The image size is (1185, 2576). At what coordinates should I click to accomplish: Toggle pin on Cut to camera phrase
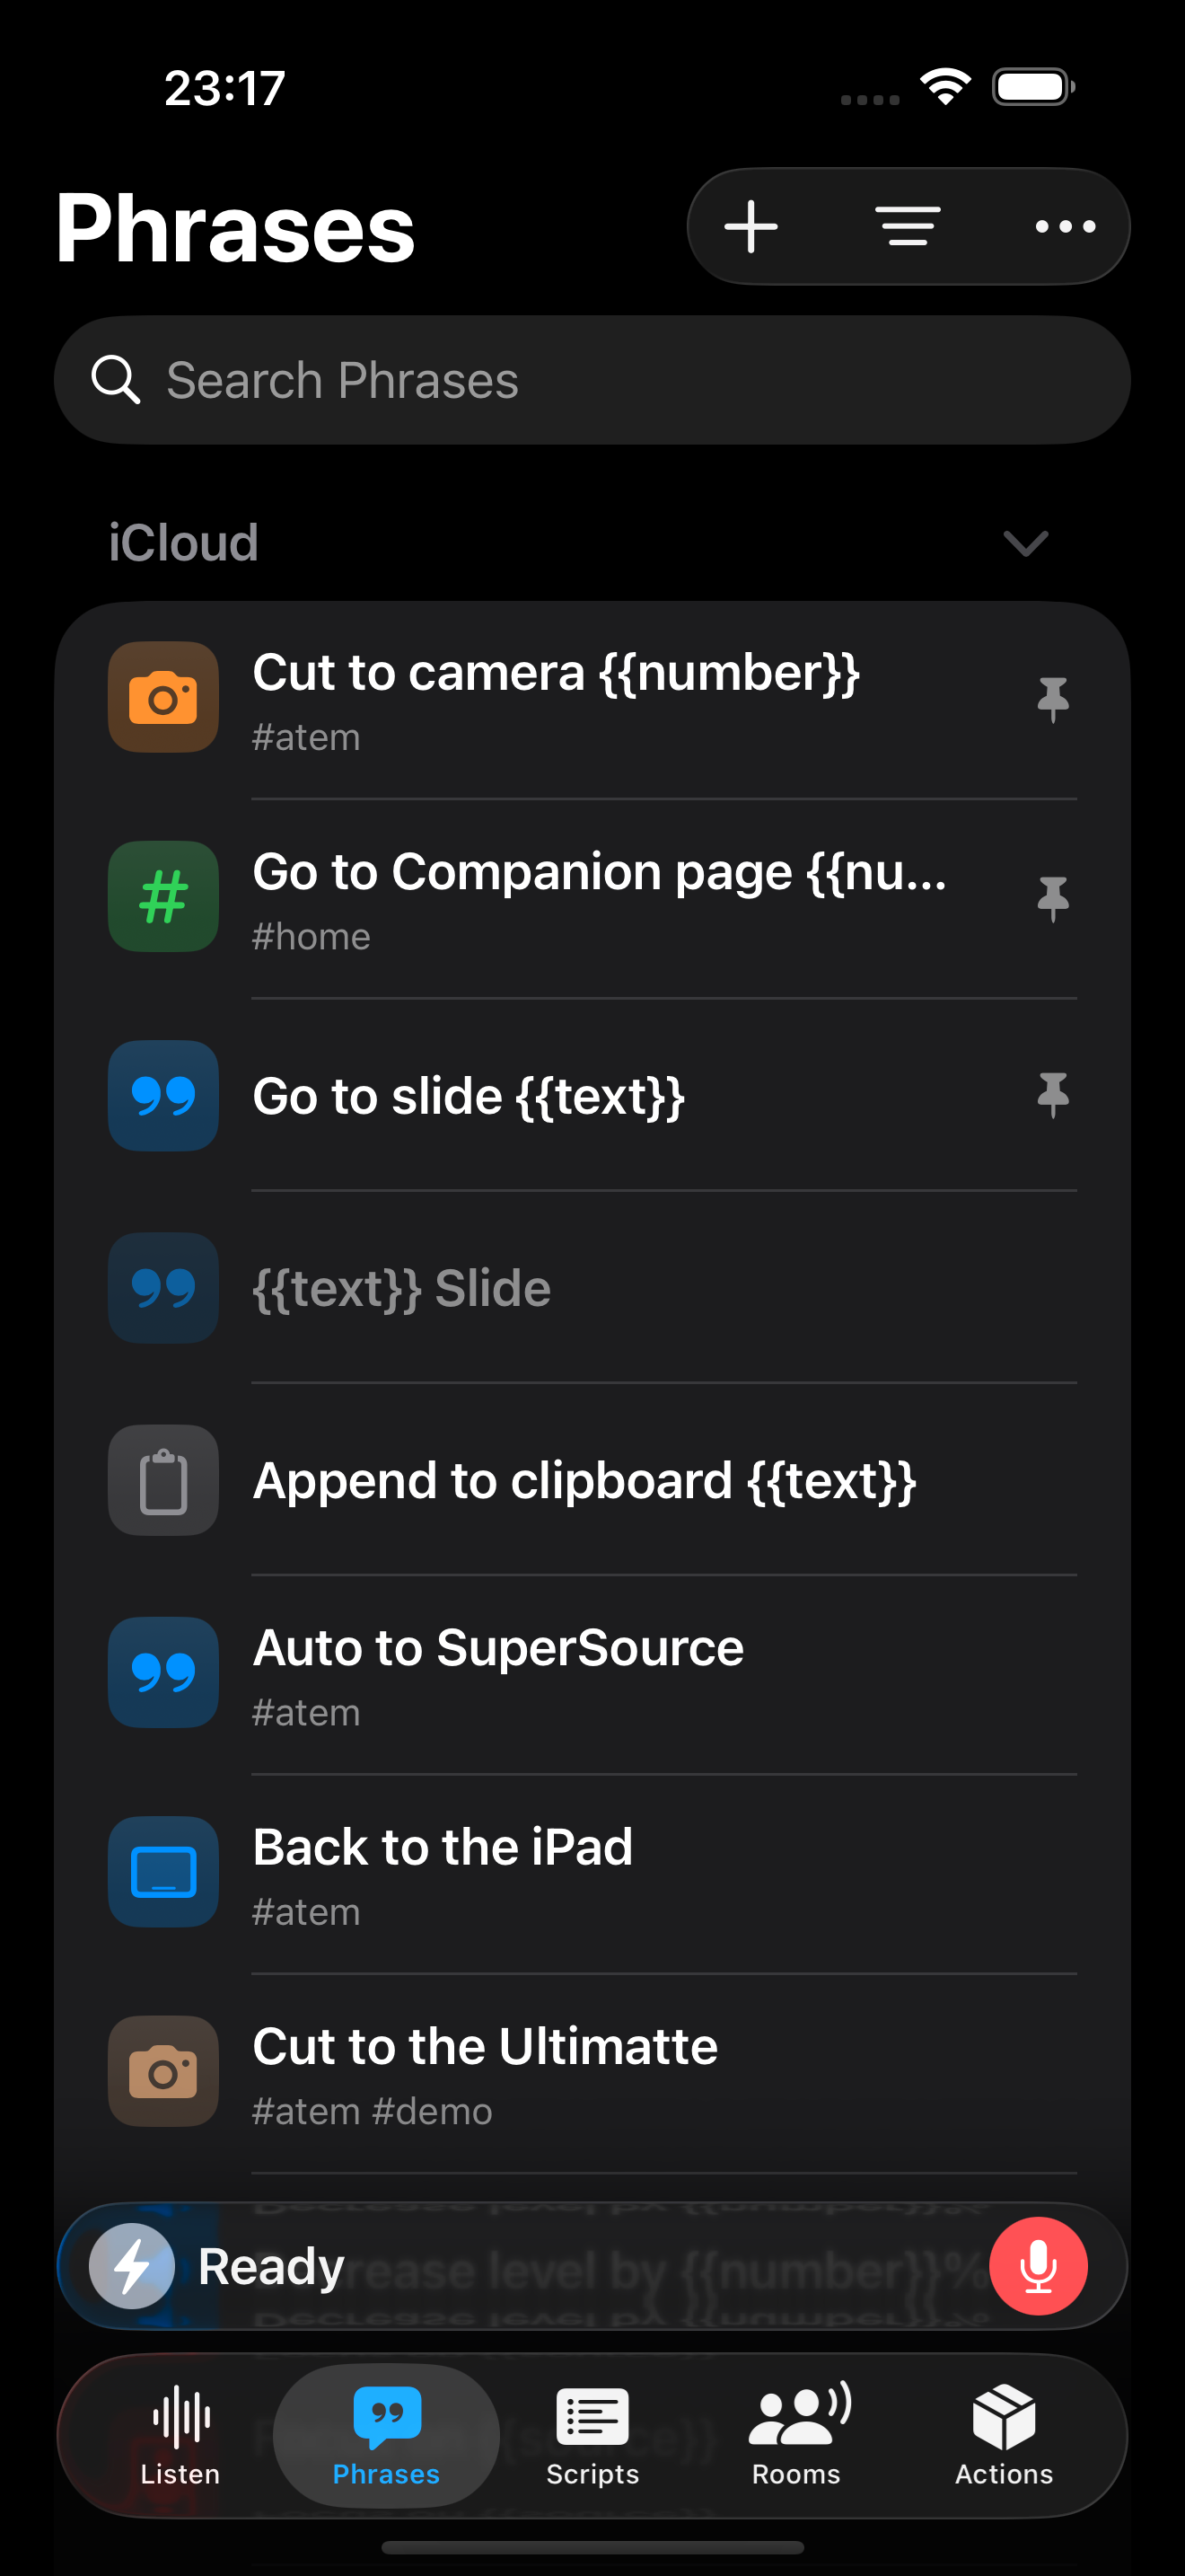coord(1053,699)
